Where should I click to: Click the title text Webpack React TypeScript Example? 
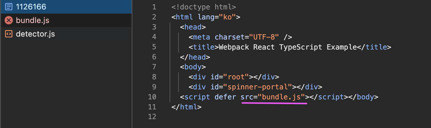coord(287,47)
